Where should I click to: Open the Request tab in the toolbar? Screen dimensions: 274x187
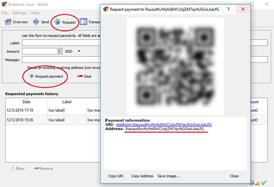click(x=65, y=22)
